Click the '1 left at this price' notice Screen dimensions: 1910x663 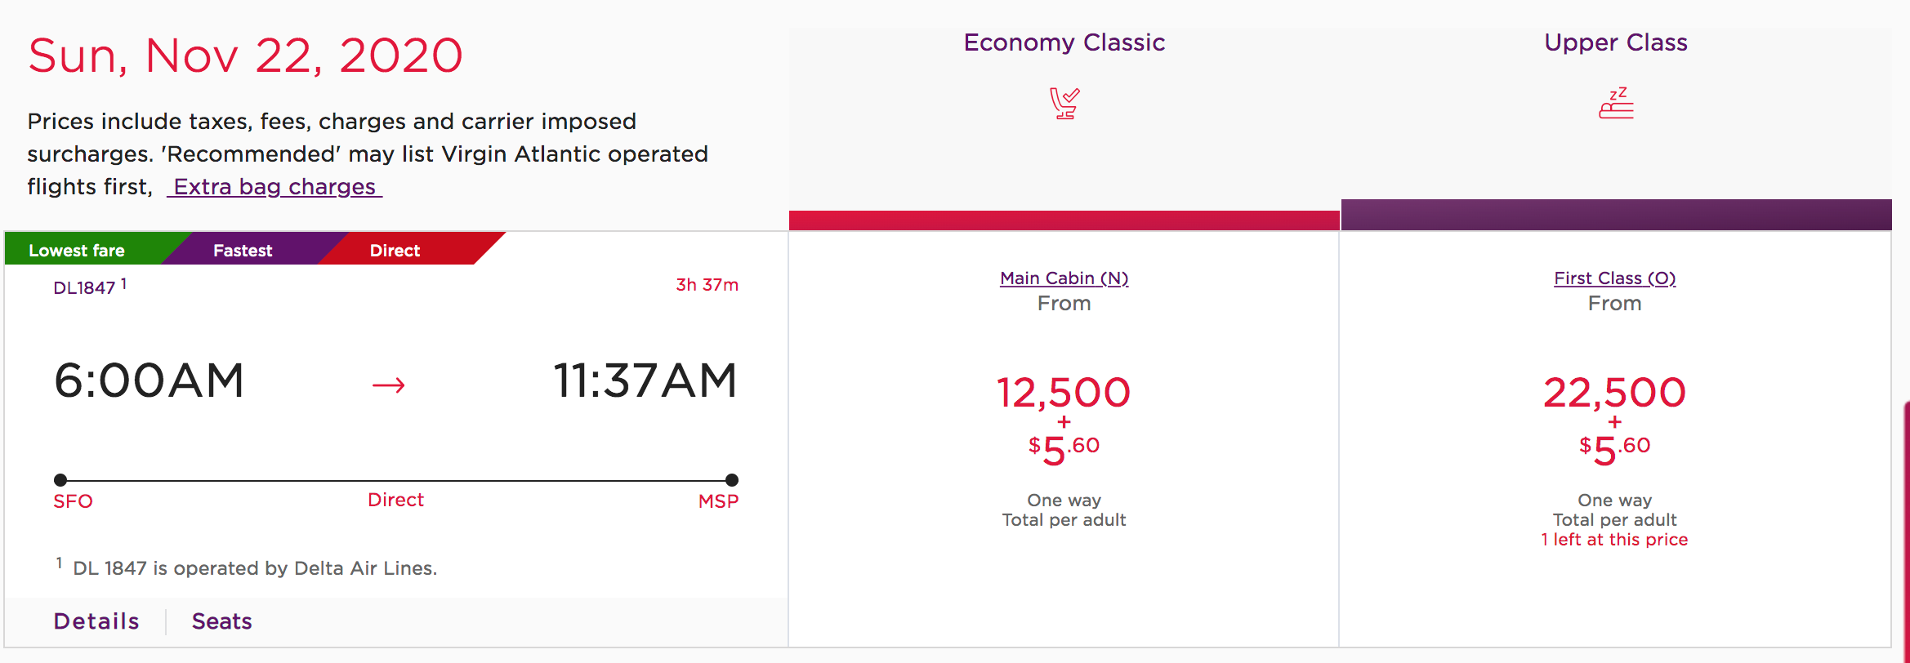pyautogui.click(x=1614, y=540)
